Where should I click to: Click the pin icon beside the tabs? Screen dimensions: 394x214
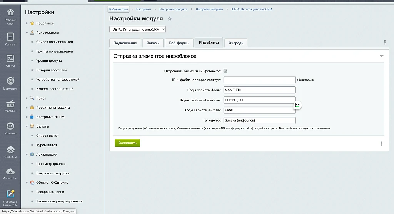(x=385, y=42)
